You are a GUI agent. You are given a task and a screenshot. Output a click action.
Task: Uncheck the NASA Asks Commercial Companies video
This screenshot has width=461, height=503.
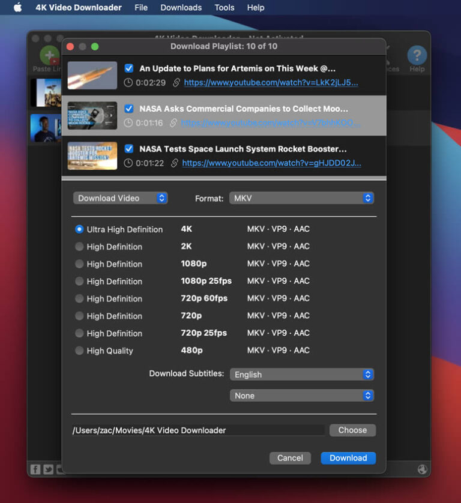point(129,109)
